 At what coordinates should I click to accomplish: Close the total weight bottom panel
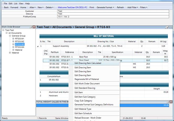pos(171,102)
